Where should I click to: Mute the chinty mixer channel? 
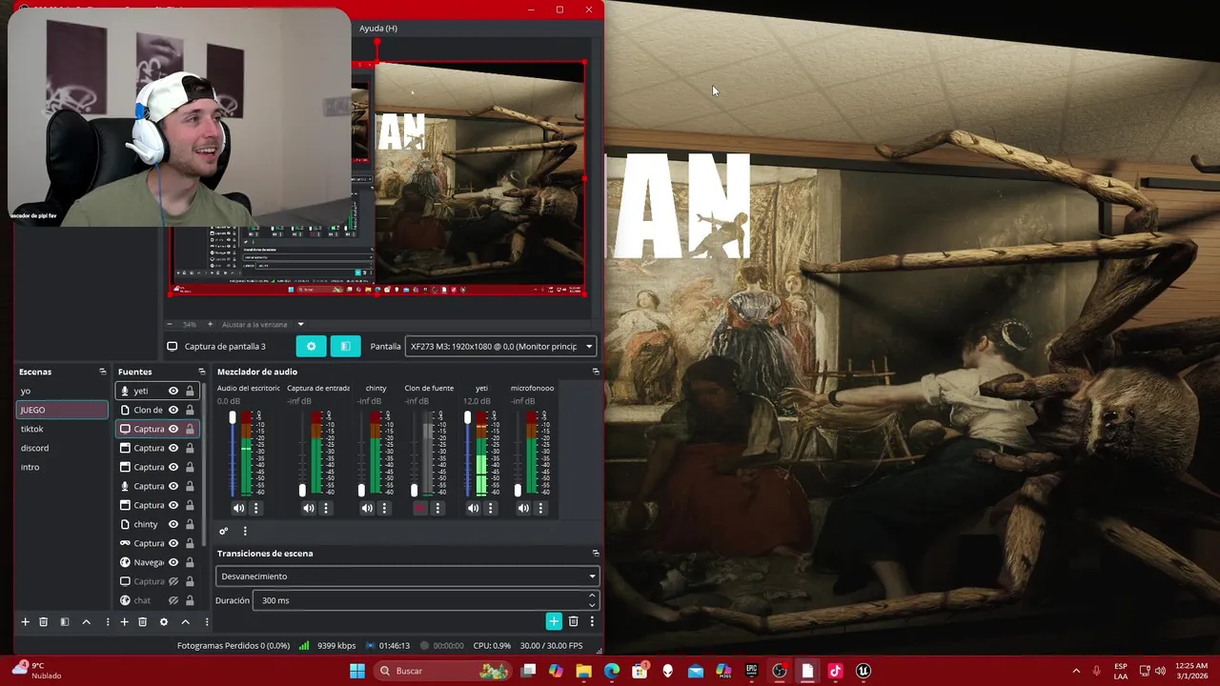367,508
